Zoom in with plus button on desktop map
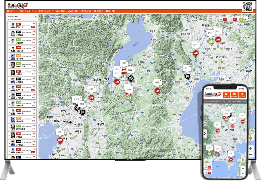Image resolution: width=261 pixels, height=184 pixels. 250,148
